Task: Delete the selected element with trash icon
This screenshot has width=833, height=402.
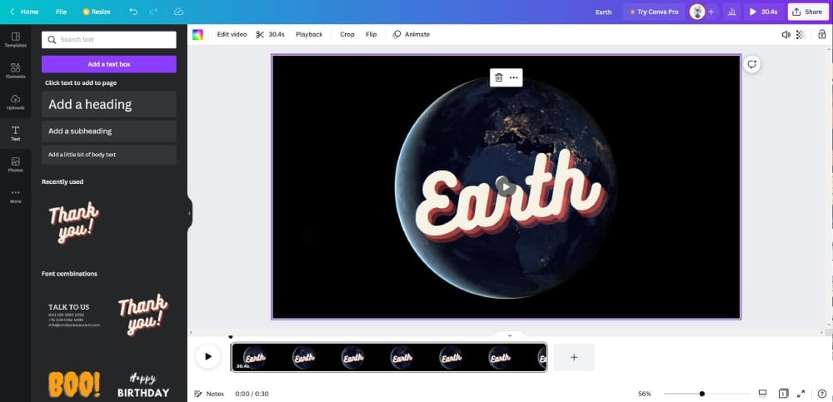Action: click(x=499, y=77)
